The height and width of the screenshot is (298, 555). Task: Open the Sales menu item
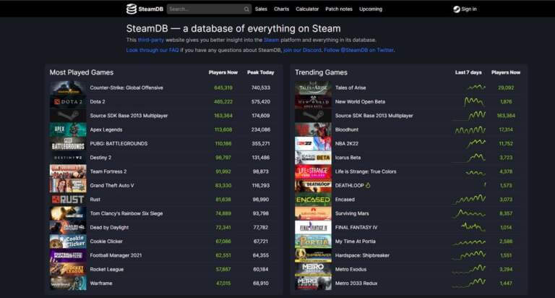pos(261,9)
